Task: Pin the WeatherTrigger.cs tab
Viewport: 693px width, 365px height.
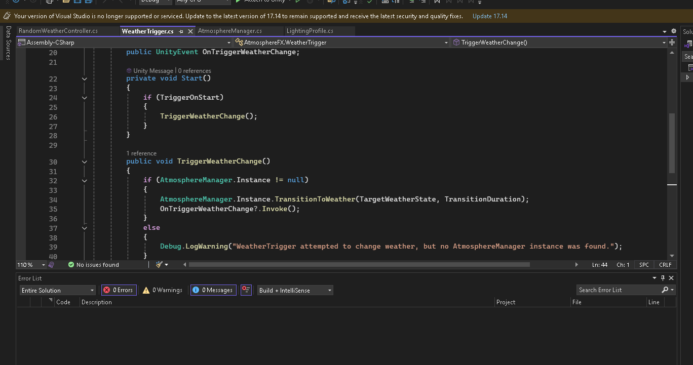Action: [181, 31]
